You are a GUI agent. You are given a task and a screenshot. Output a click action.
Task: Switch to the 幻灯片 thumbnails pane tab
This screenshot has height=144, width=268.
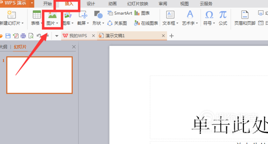[20, 47]
